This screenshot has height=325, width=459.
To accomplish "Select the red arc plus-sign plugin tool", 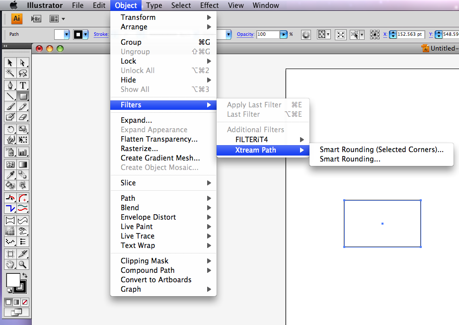I will click(x=22, y=198).
